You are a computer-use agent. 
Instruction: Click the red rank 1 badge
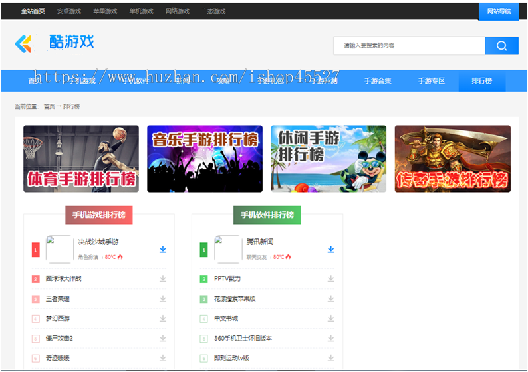click(x=36, y=250)
